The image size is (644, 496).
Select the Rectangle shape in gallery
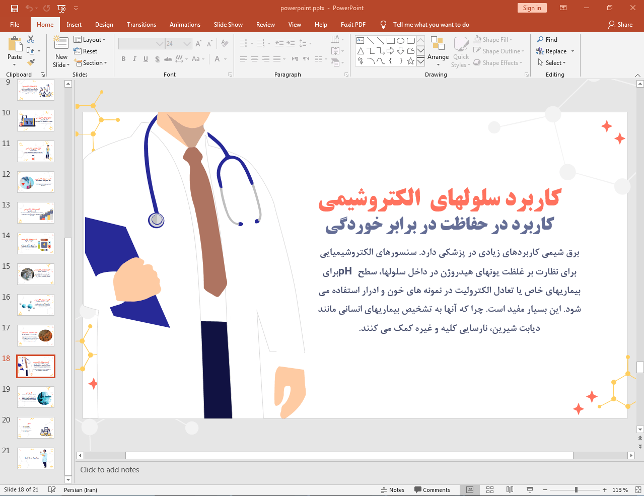click(391, 41)
